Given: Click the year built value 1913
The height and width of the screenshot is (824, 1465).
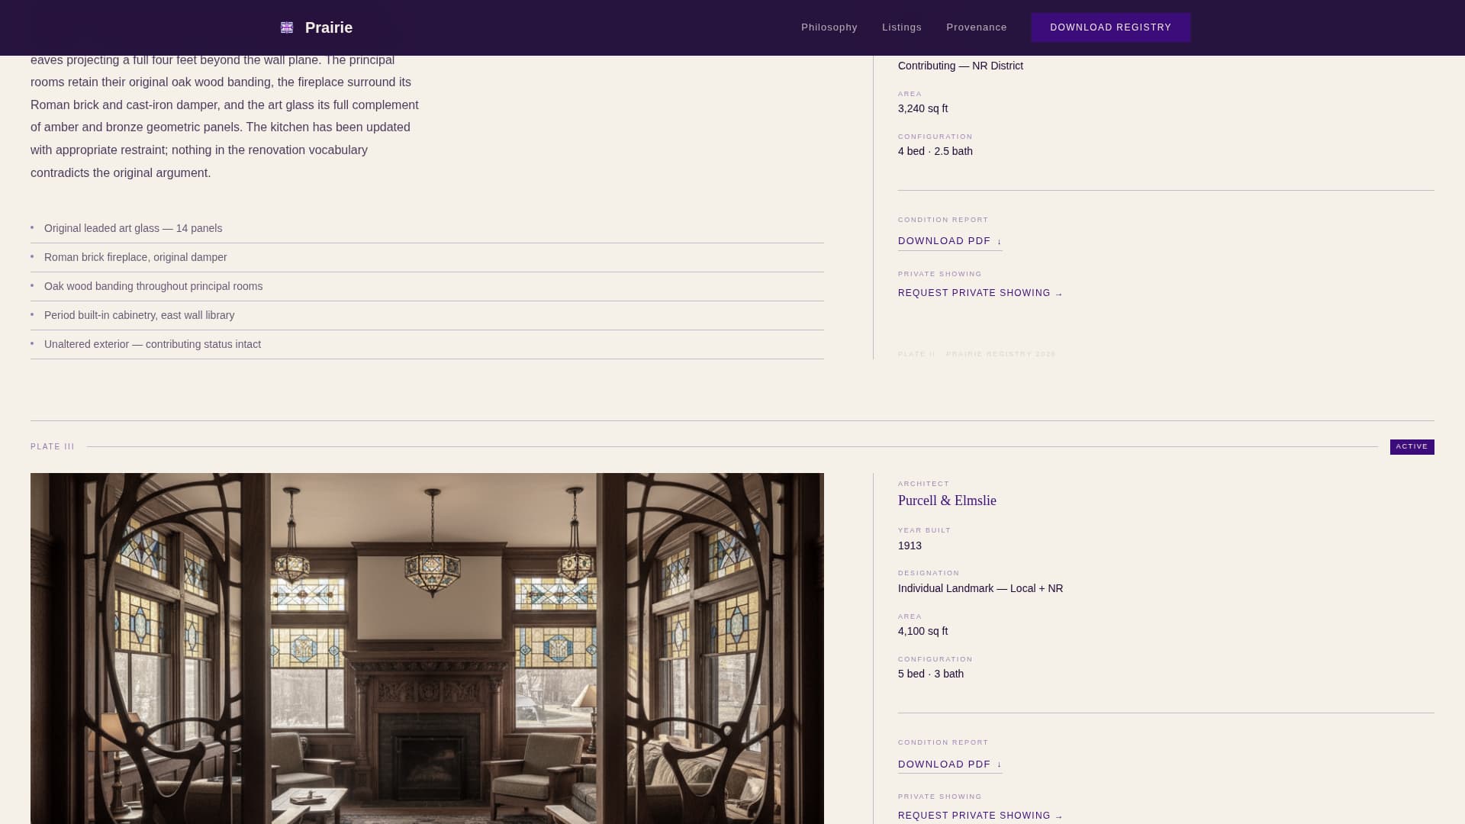Looking at the screenshot, I should (x=910, y=546).
